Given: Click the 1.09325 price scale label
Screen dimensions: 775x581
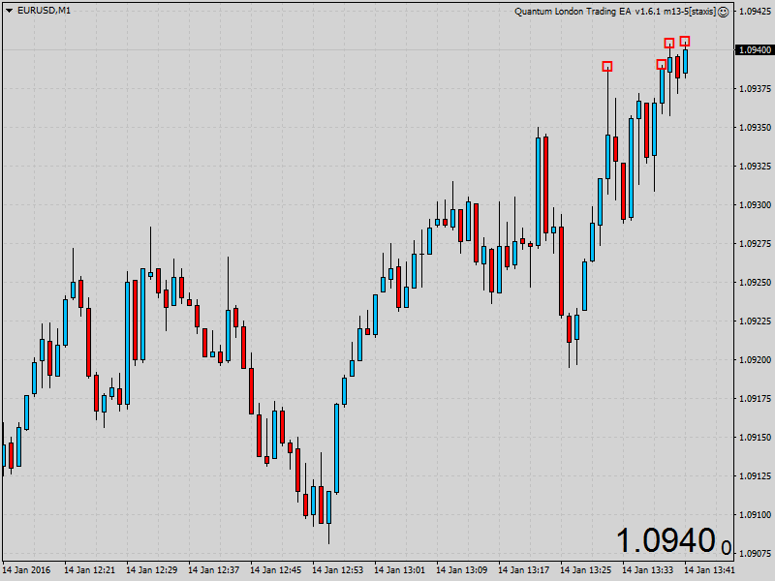Looking at the screenshot, I should point(756,166).
